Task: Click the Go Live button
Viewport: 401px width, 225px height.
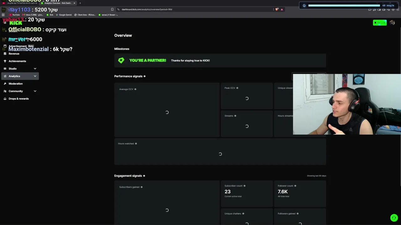Action: click(380, 22)
